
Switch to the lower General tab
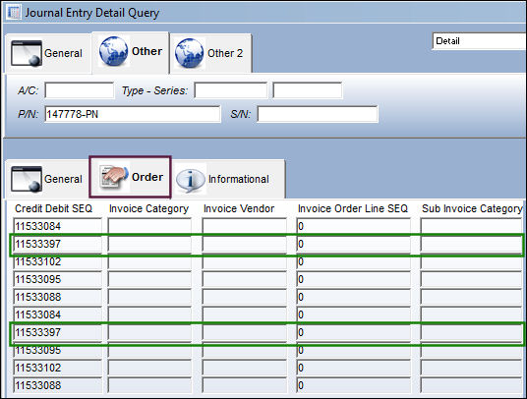[47, 179]
